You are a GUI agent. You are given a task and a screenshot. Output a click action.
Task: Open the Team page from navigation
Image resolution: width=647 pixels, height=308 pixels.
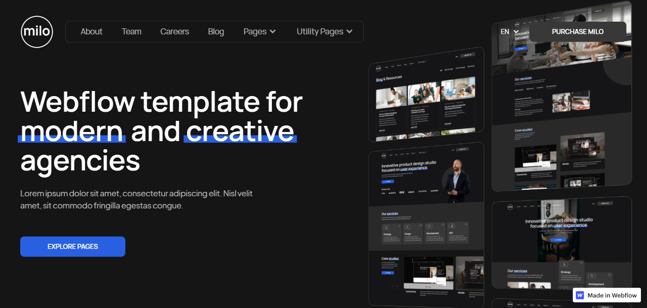tap(131, 31)
